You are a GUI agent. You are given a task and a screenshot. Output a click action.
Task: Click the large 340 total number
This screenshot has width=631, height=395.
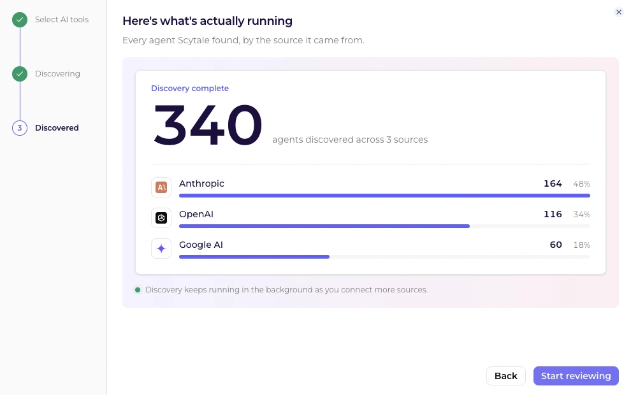click(208, 125)
